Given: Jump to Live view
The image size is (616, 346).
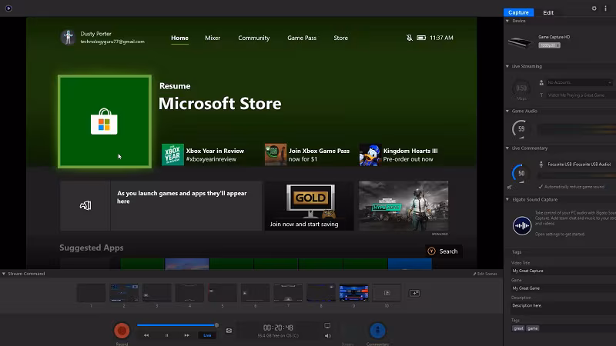Looking at the screenshot, I should click(x=207, y=335).
